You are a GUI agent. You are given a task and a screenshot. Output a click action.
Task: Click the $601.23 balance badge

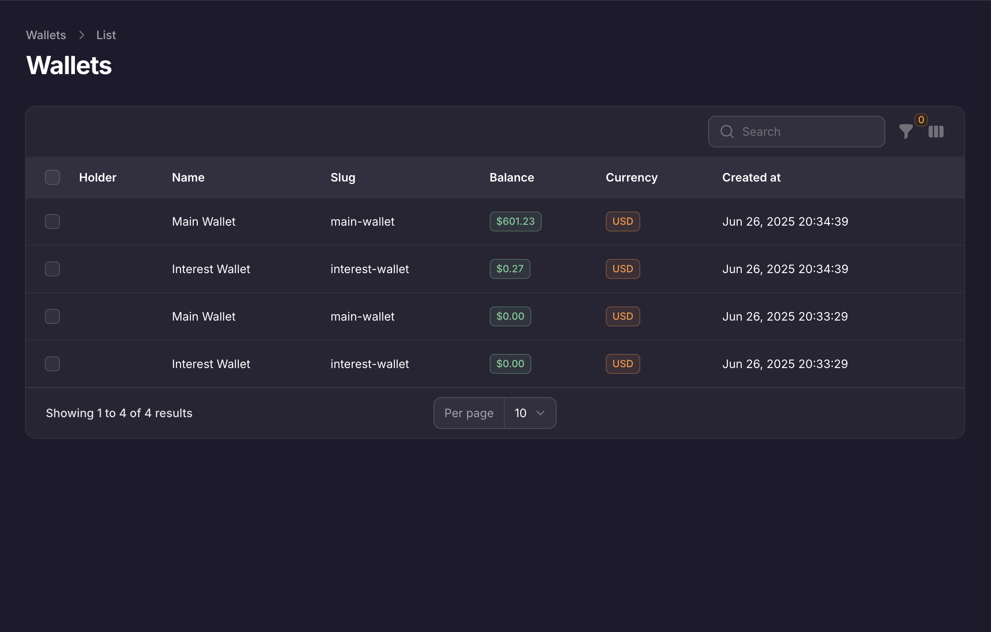(x=515, y=221)
